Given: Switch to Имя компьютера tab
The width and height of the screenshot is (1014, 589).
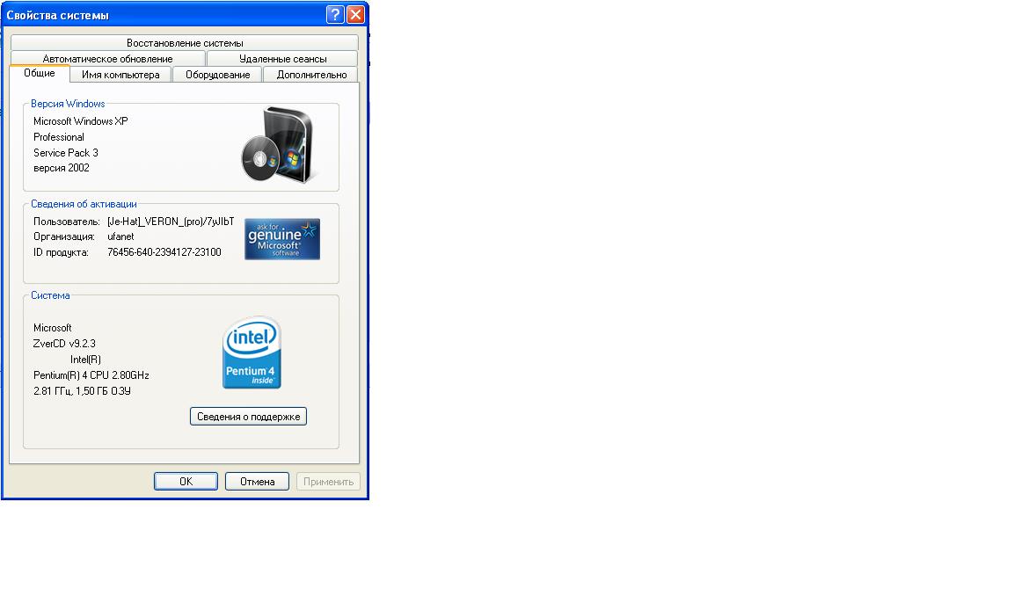Looking at the screenshot, I should point(120,75).
